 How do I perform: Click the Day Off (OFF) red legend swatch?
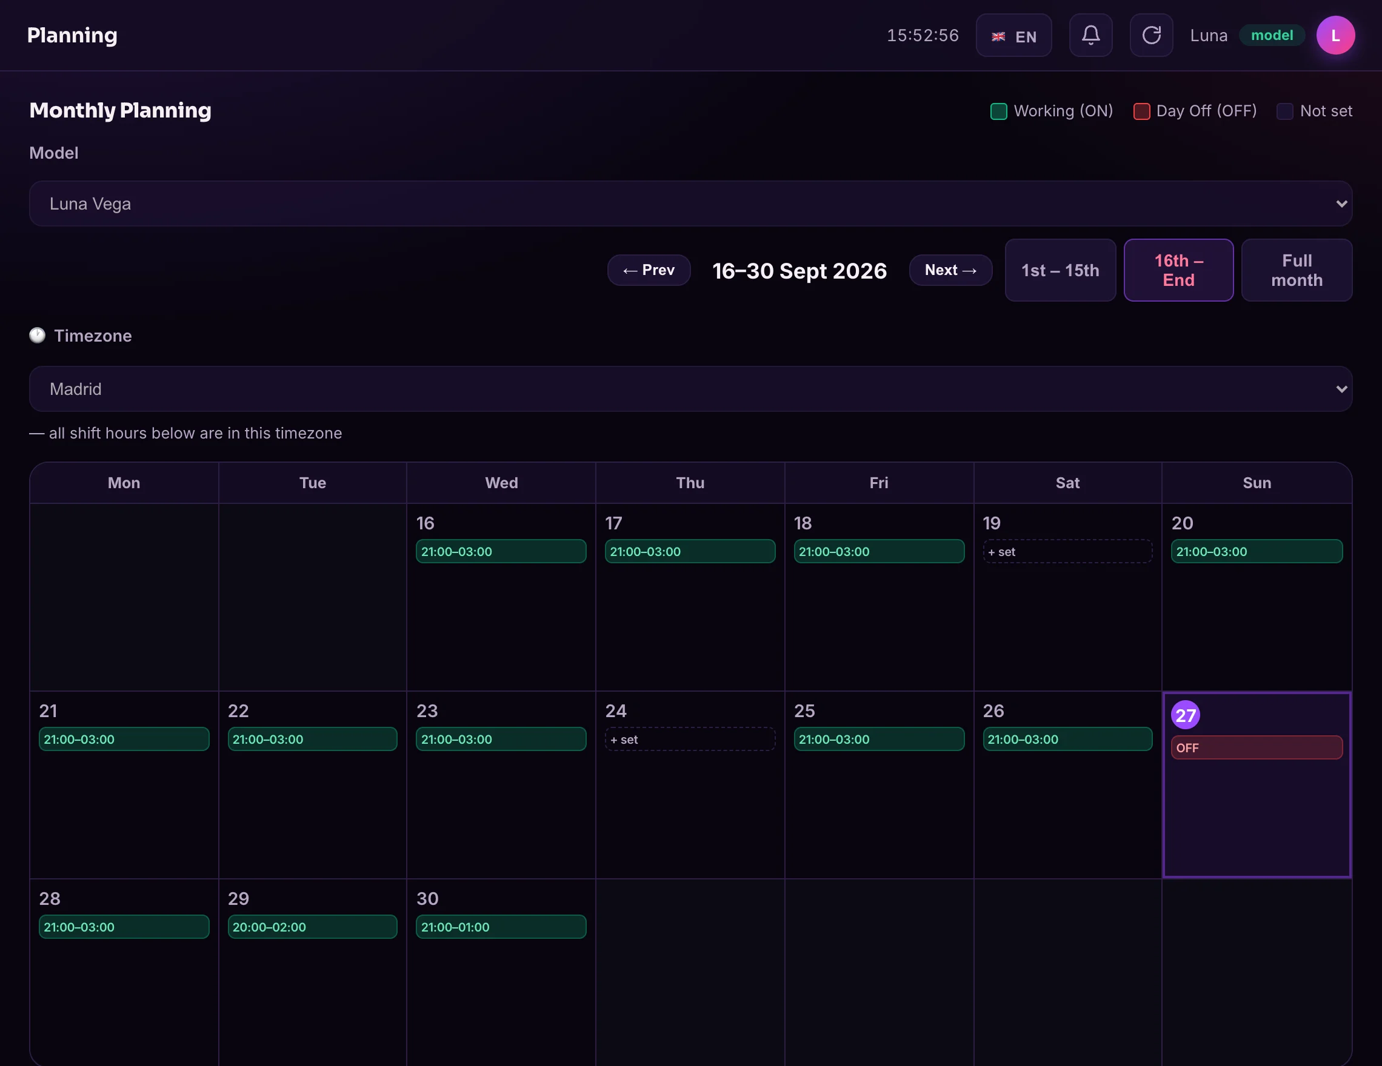pyautogui.click(x=1141, y=111)
